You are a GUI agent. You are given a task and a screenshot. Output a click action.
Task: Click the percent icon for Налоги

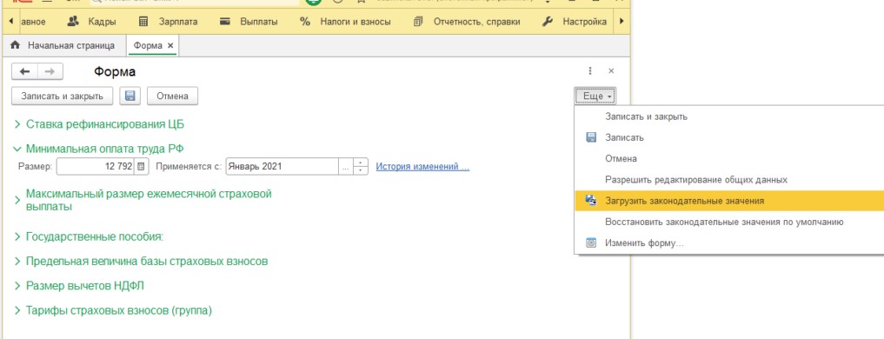(305, 22)
